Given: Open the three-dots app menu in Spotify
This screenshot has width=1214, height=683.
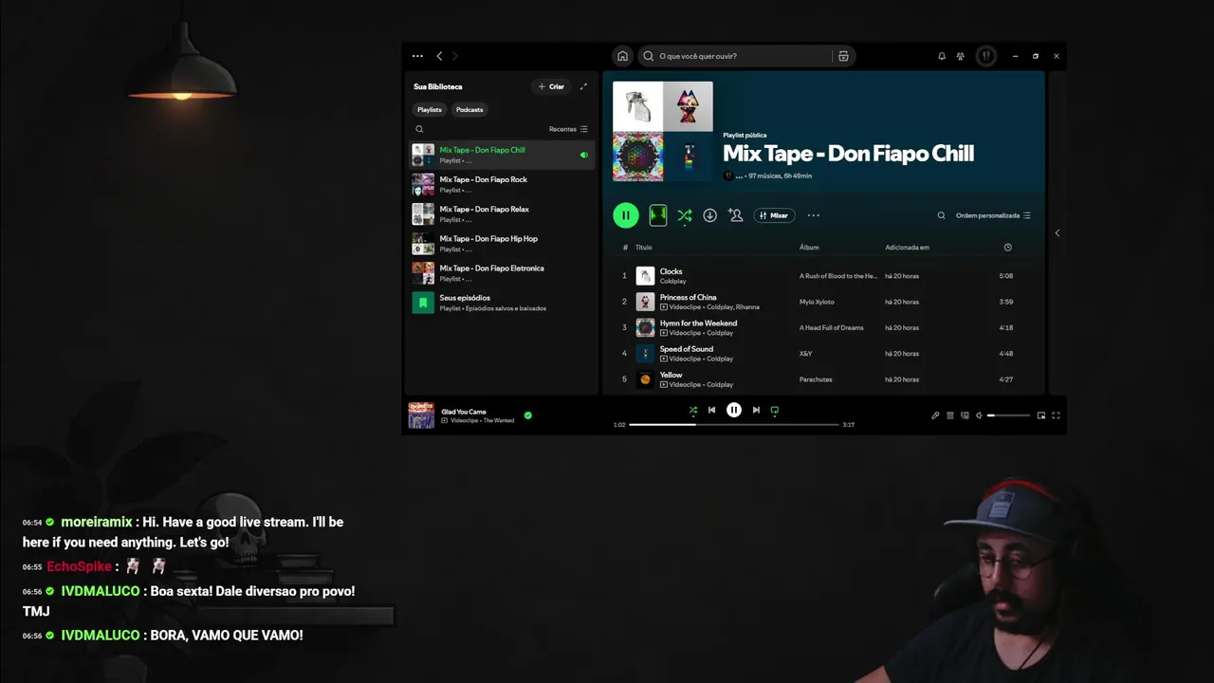Looking at the screenshot, I should (417, 56).
